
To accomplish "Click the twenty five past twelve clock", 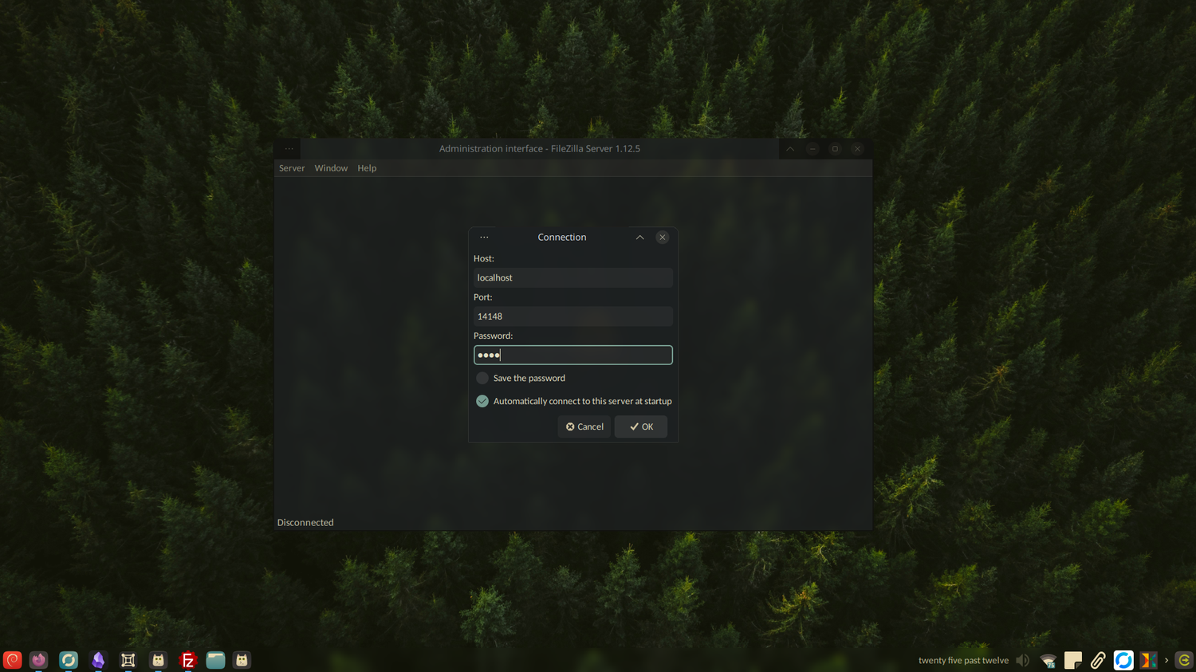I will pos(963,660).
